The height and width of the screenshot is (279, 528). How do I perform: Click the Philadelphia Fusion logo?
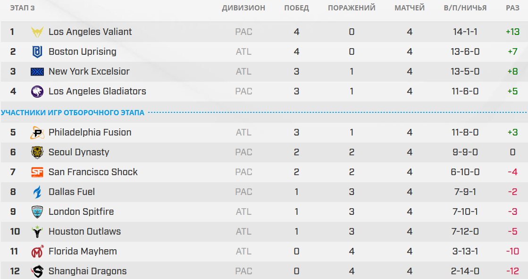(37, 133)
